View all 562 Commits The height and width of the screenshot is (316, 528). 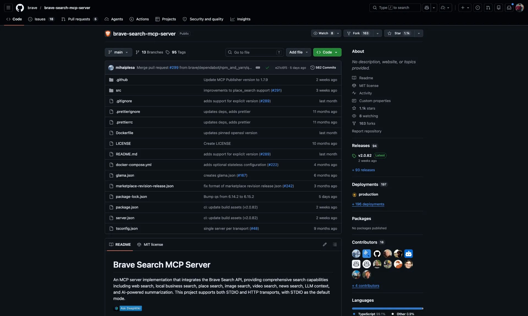(323, 67)
